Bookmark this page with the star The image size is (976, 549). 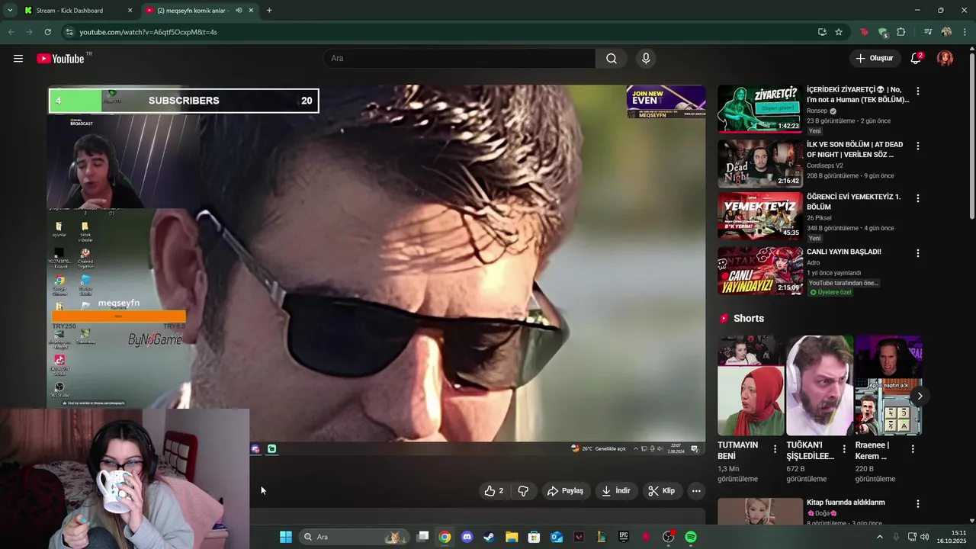pyautogui.click(x=839, y=32)
